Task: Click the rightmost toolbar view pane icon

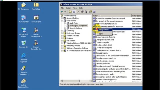Action: [94, 12]
